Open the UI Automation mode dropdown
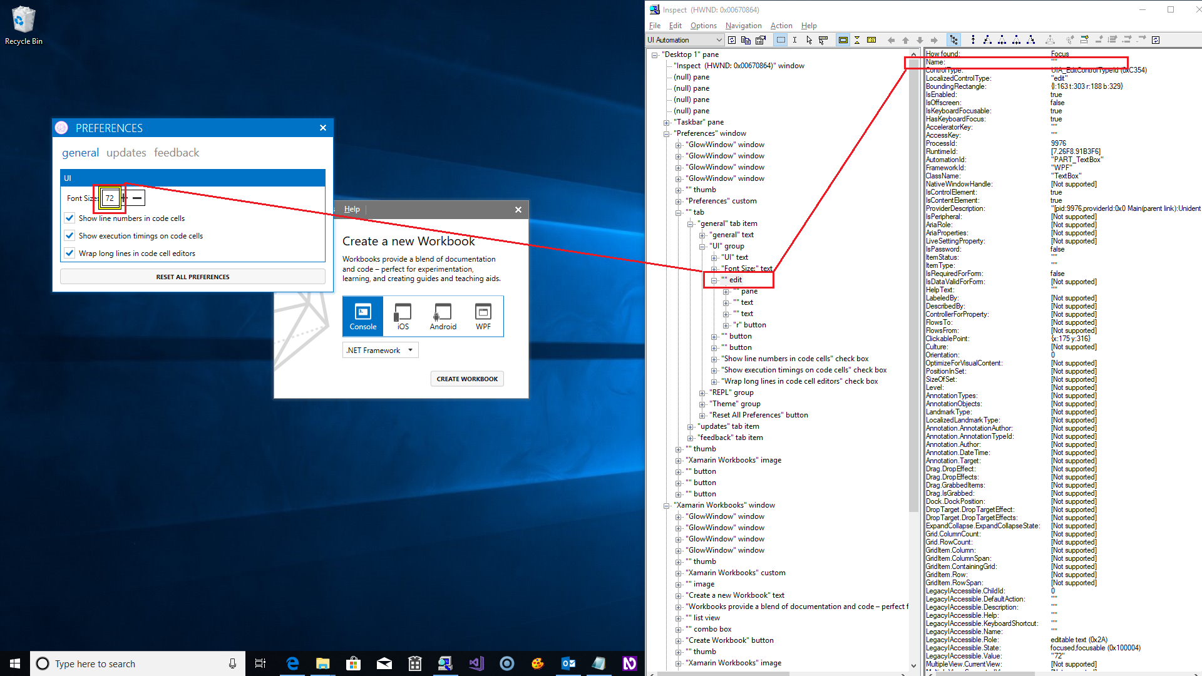 (x=719, y=39)
